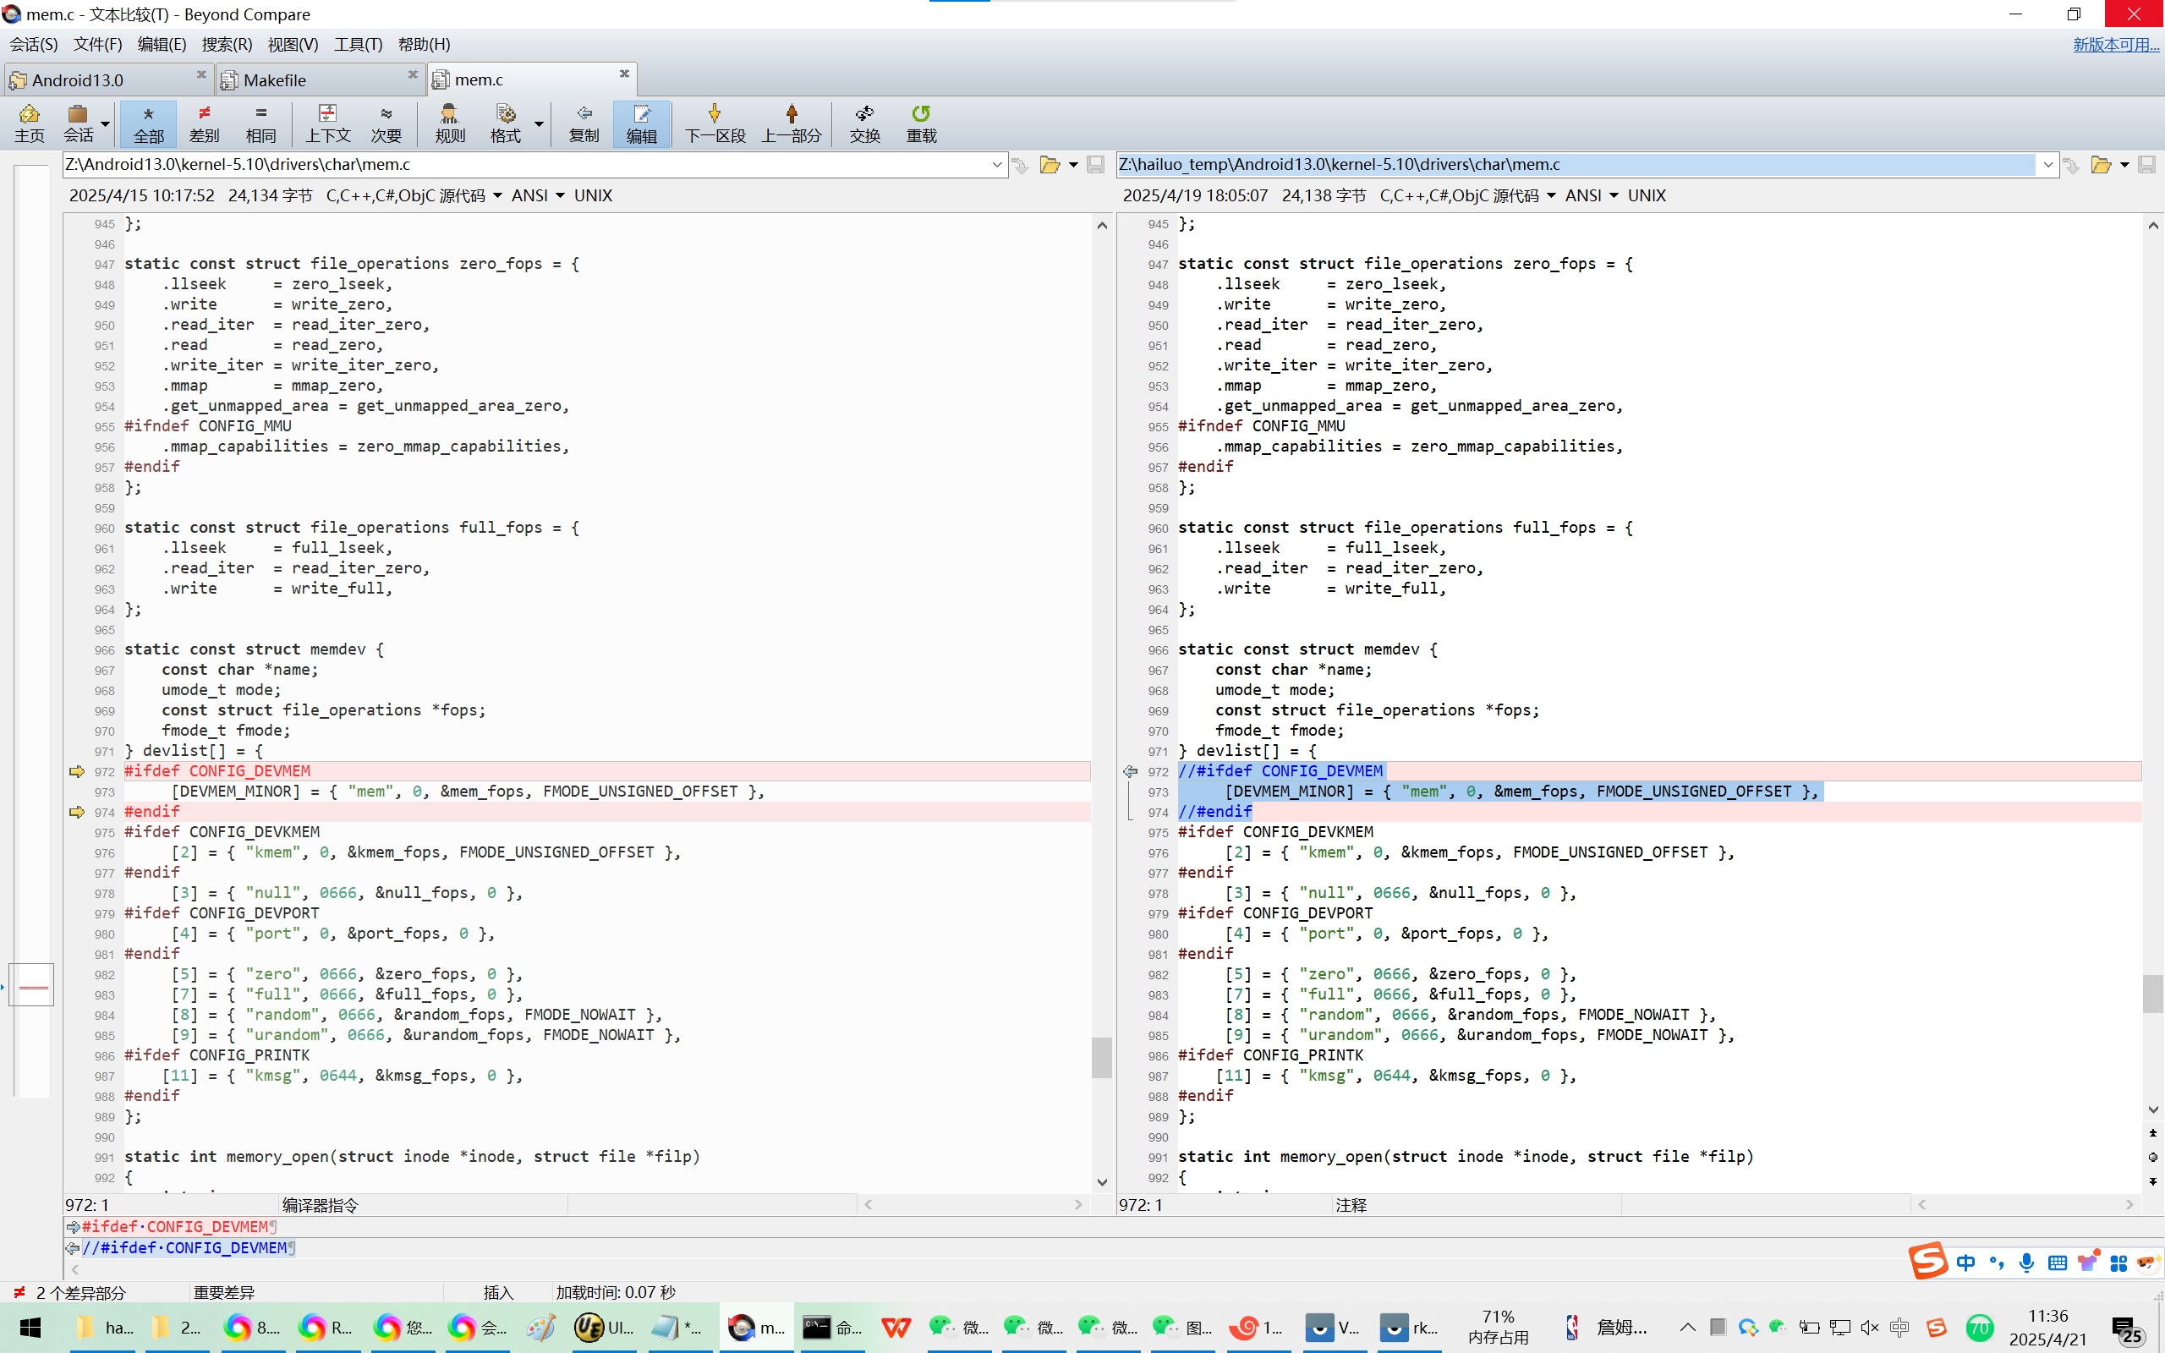
Task: Toggle Edit (编辑) mode button
Action: (640, 123)
